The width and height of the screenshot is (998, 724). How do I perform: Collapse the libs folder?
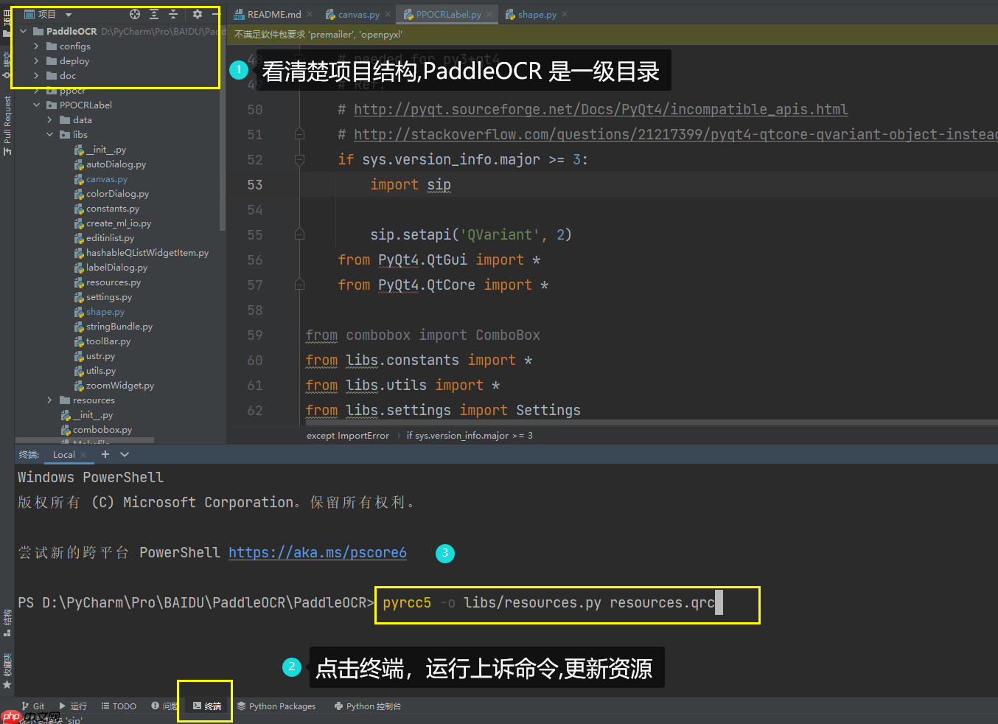[50, 134]
